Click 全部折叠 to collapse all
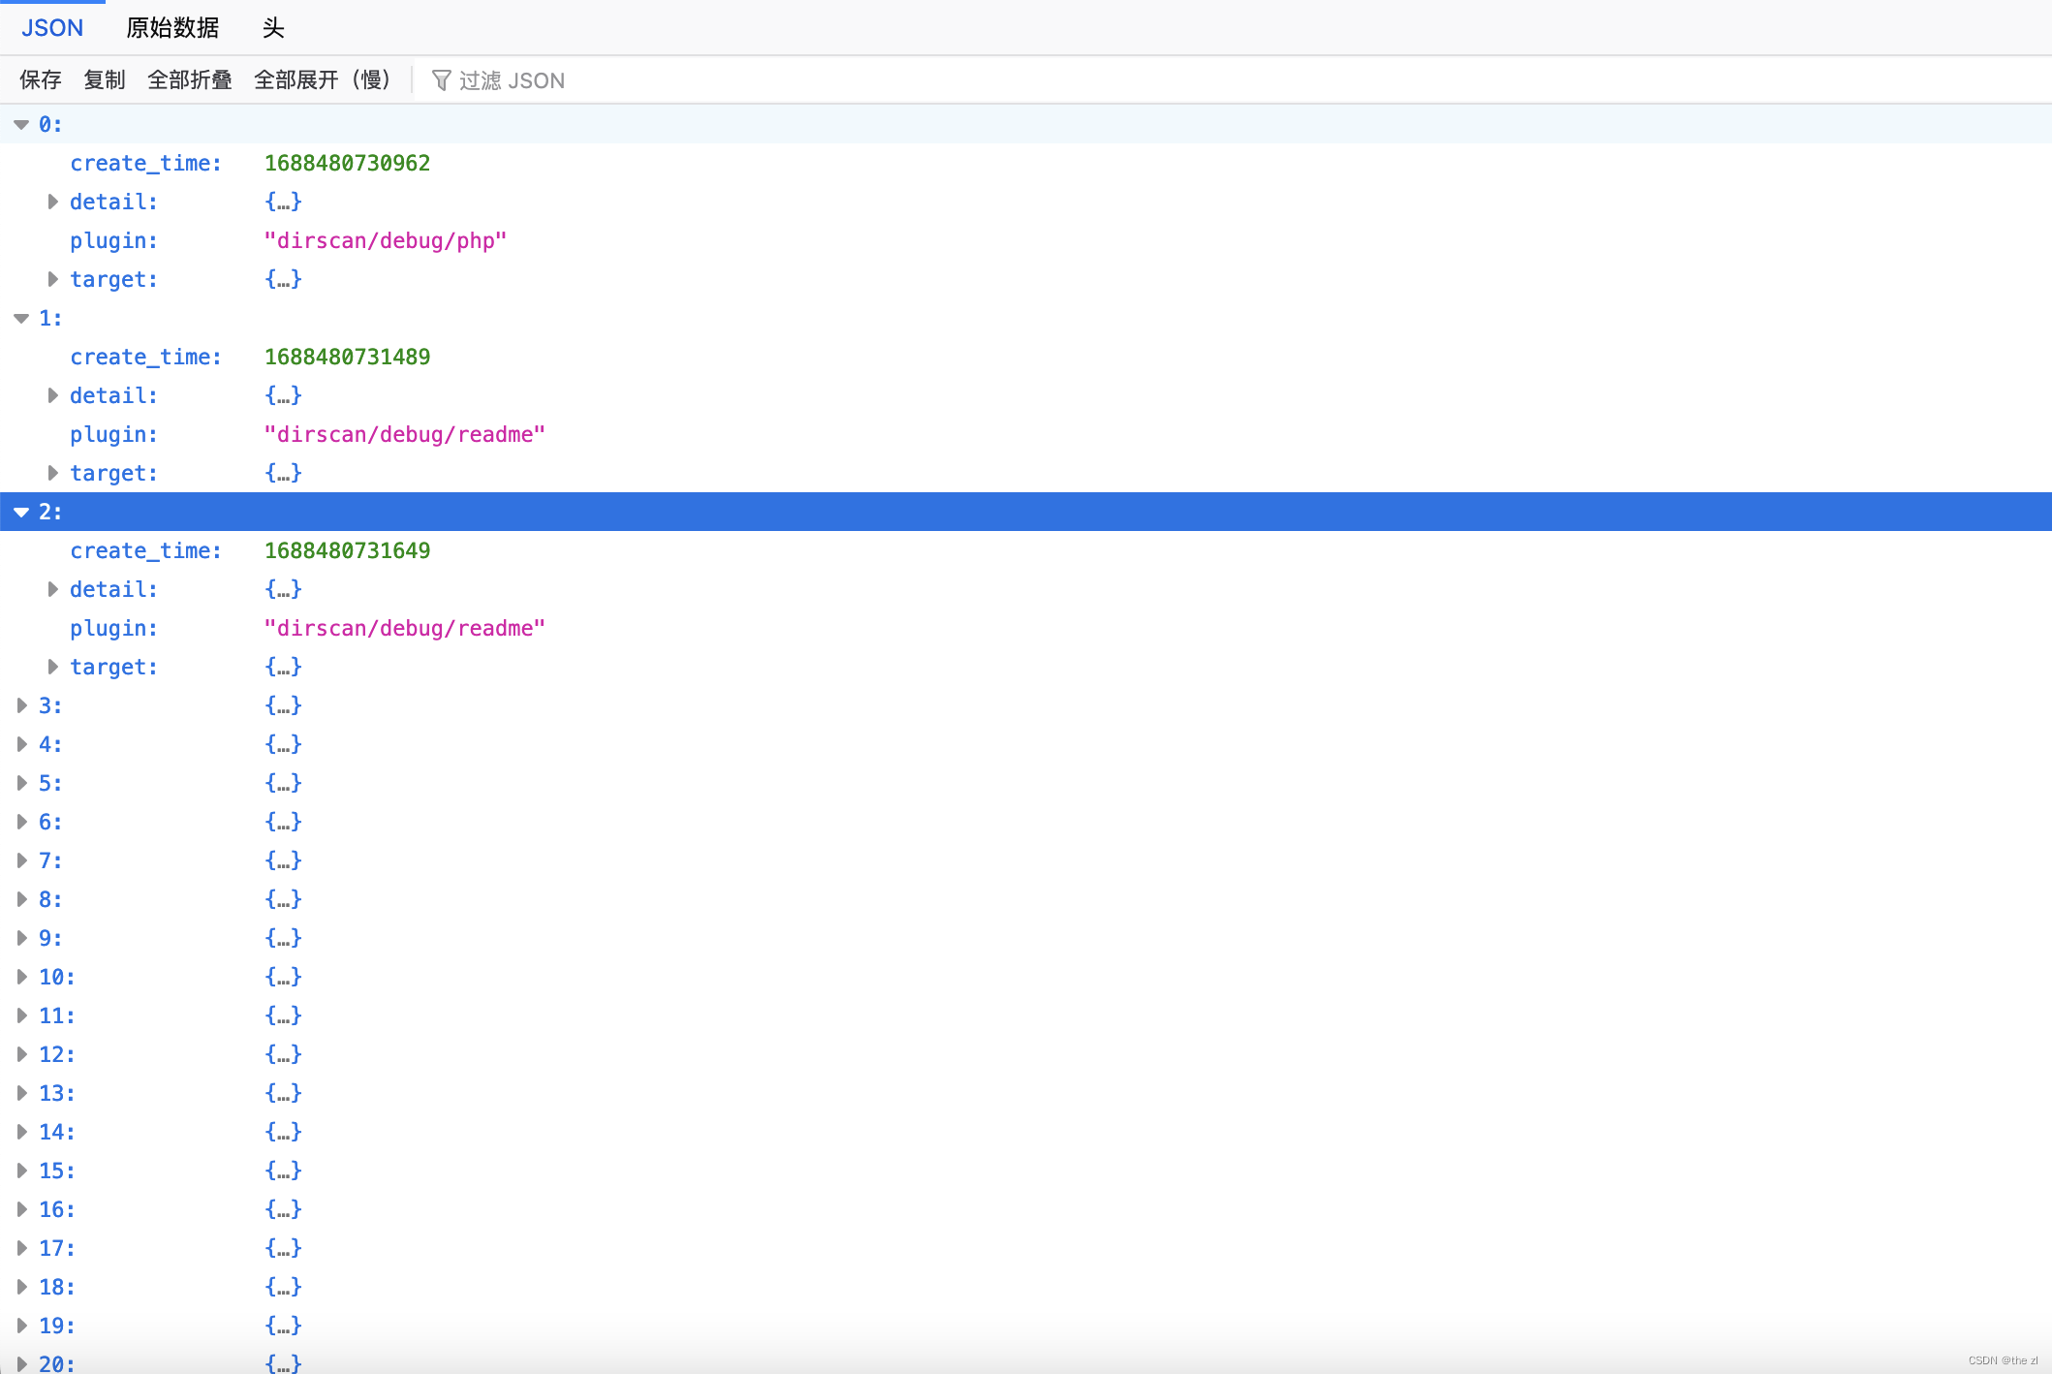The height and width of the screenshot is (1374, 2052). click(190, 80)
